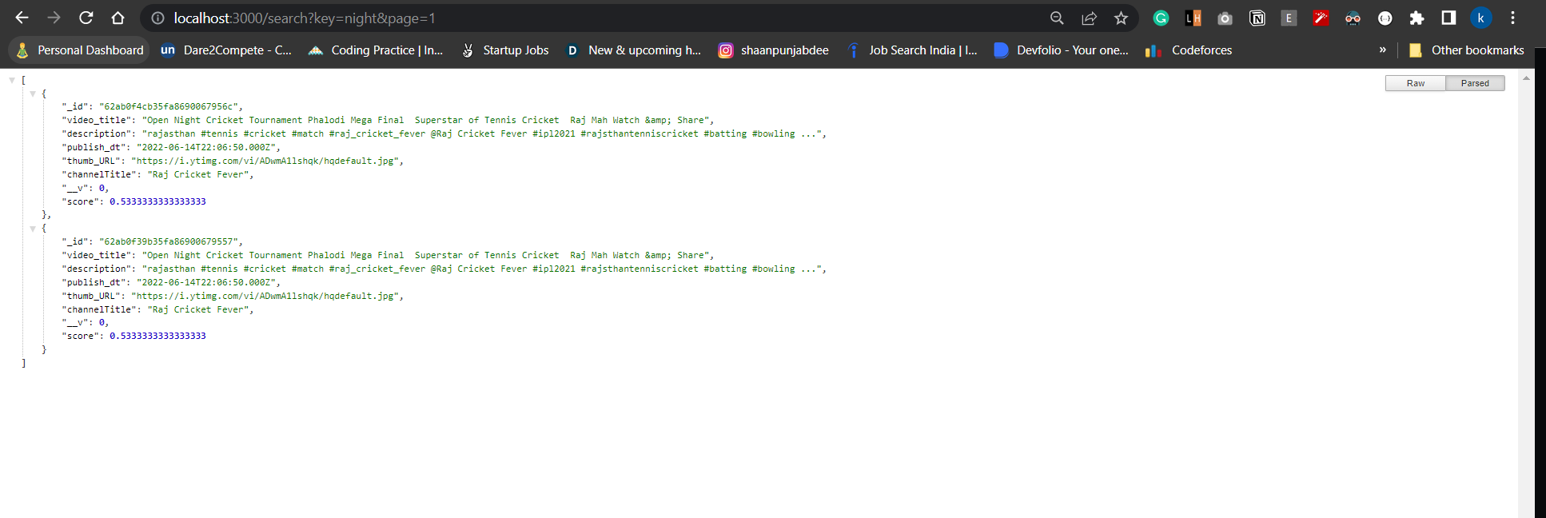
Task: Click the magnifier zoom icon in address bar
Action: coord(1057,18)
